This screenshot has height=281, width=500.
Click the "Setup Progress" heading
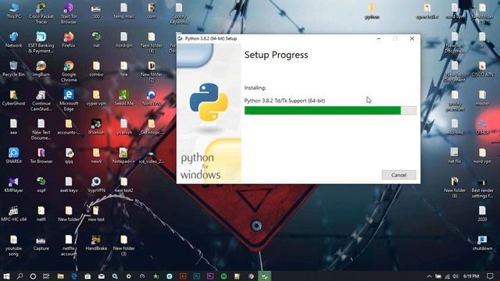[x=276, y=55]
